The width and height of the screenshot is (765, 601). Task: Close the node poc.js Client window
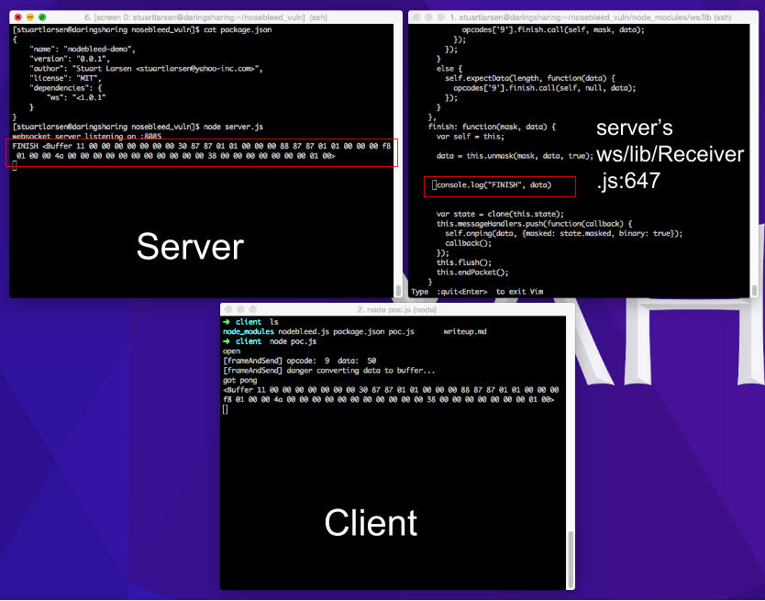[x=228, y=309]
